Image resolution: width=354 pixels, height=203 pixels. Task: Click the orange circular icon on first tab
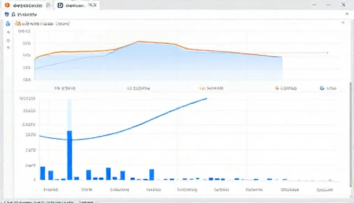[7, 5]
